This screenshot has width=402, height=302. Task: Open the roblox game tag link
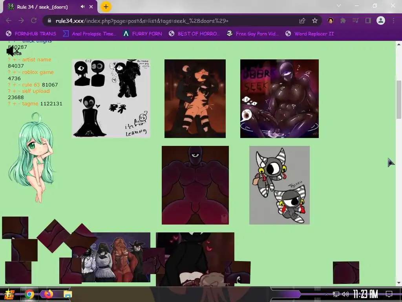[38, 72]
